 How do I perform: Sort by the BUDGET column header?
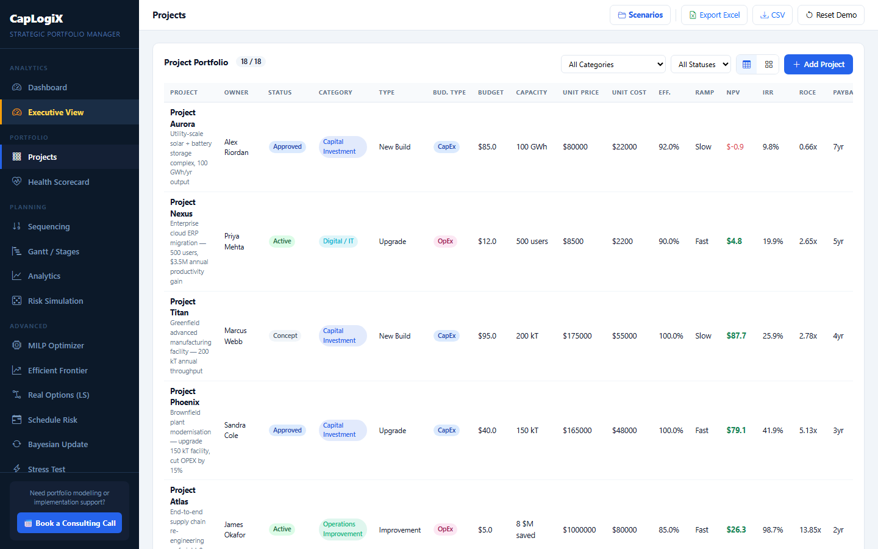(x=491, y=93)
